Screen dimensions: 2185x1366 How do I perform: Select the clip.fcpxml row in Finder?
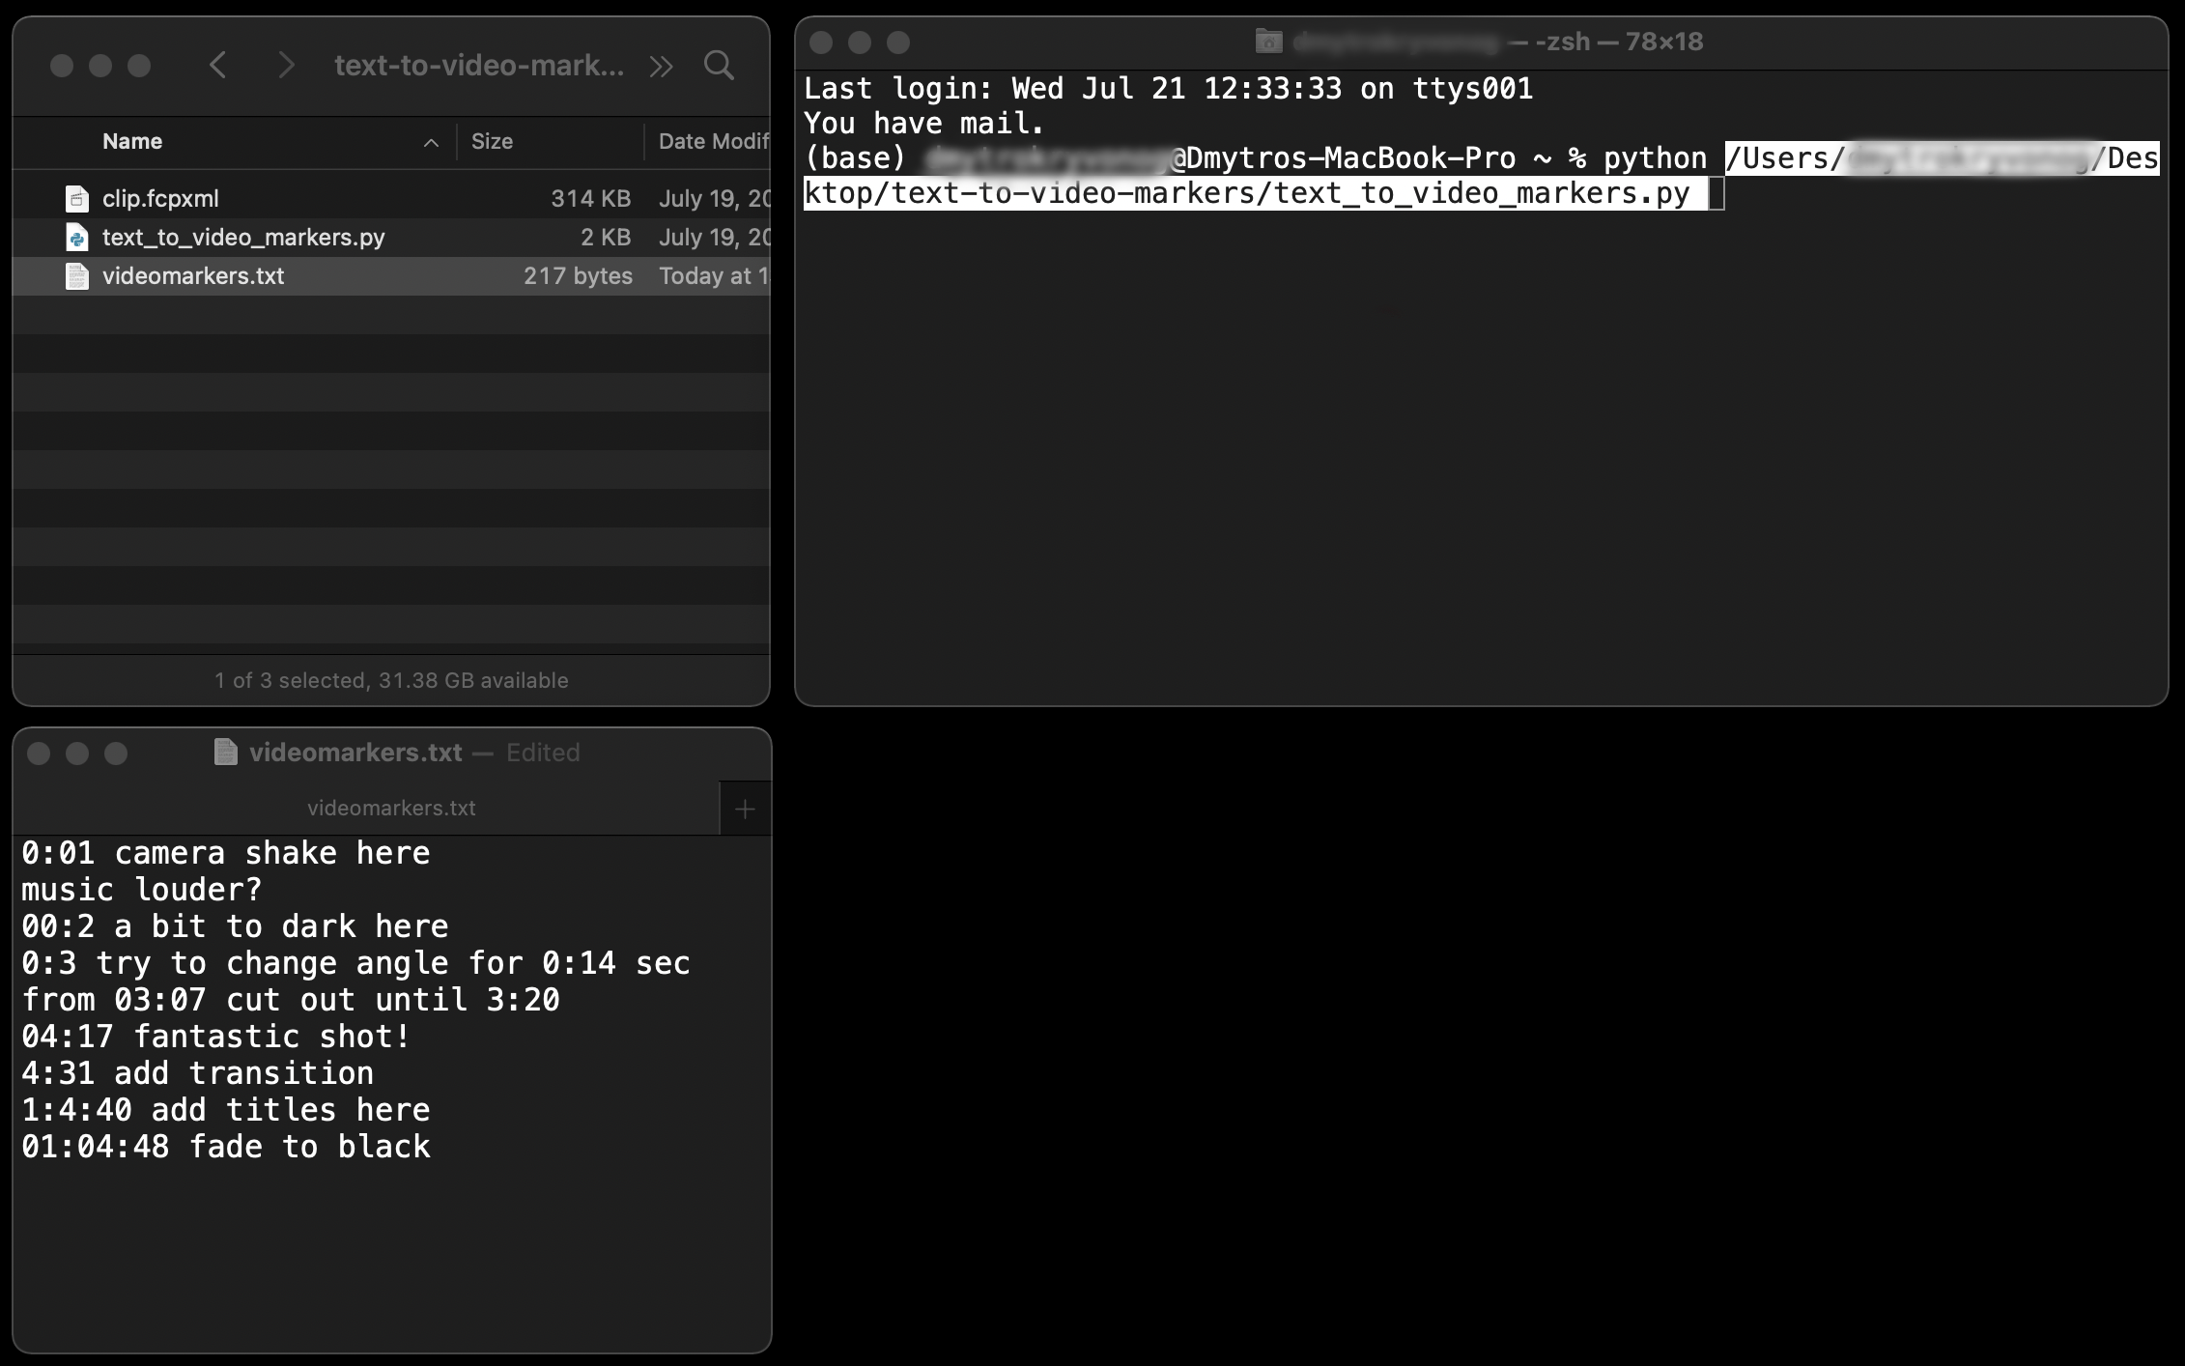tap(160, 199)
